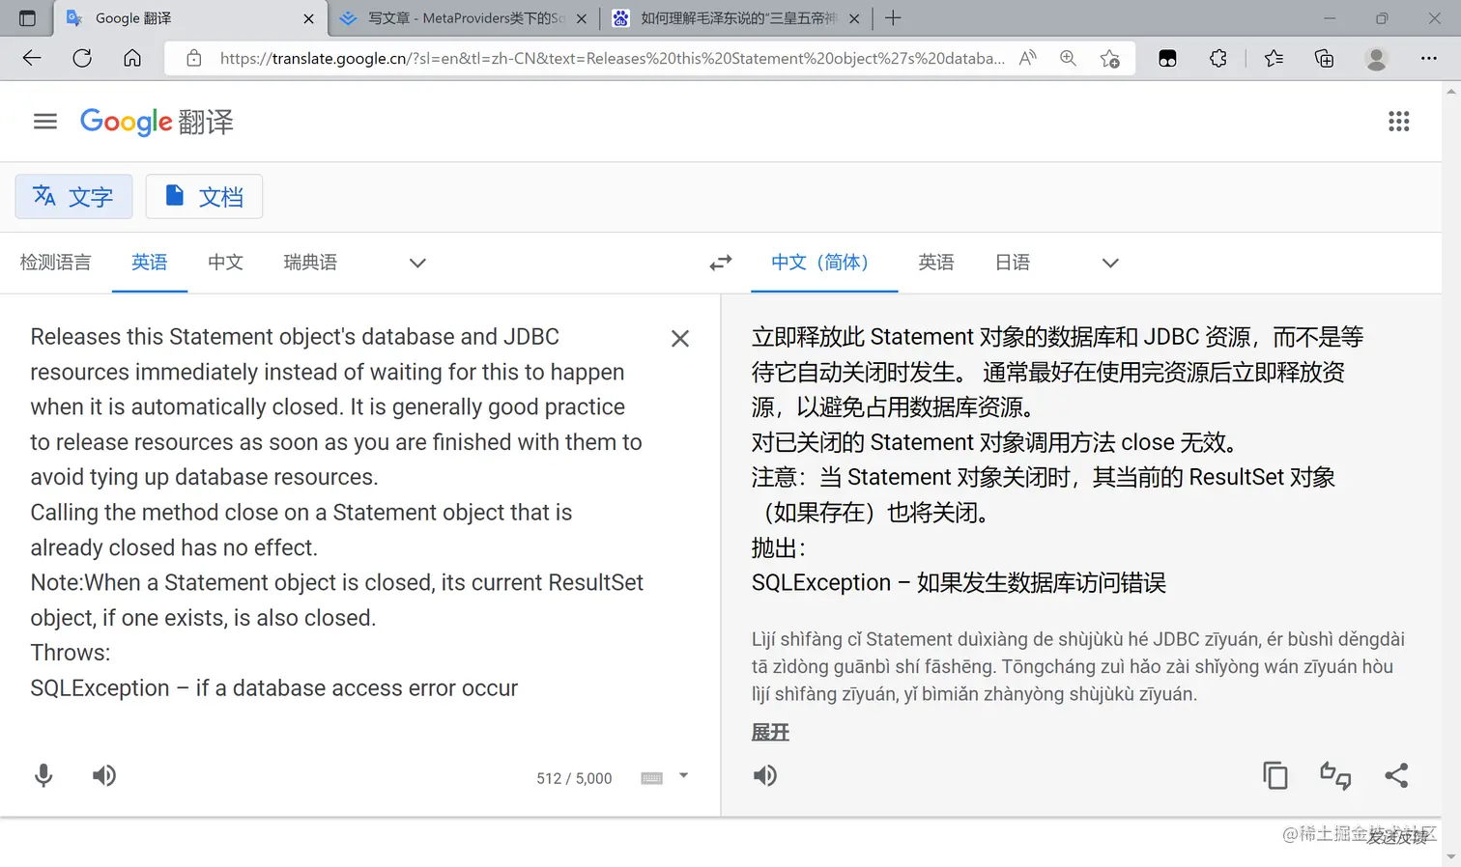Go back in browser history
1461x867 pixels.
32,58
